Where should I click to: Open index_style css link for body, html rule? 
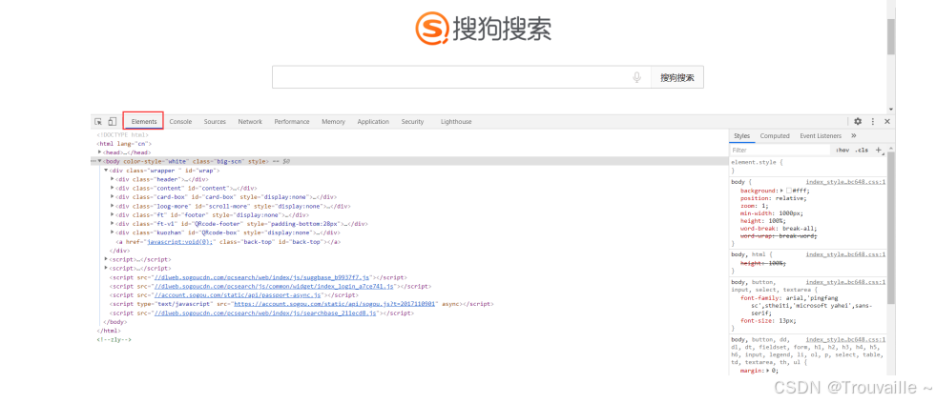845,254
